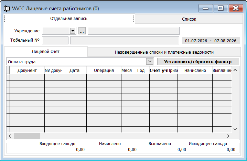Click the Выплачен column header
The height and width of the screenshot is (161, 247).
[222, 71]
